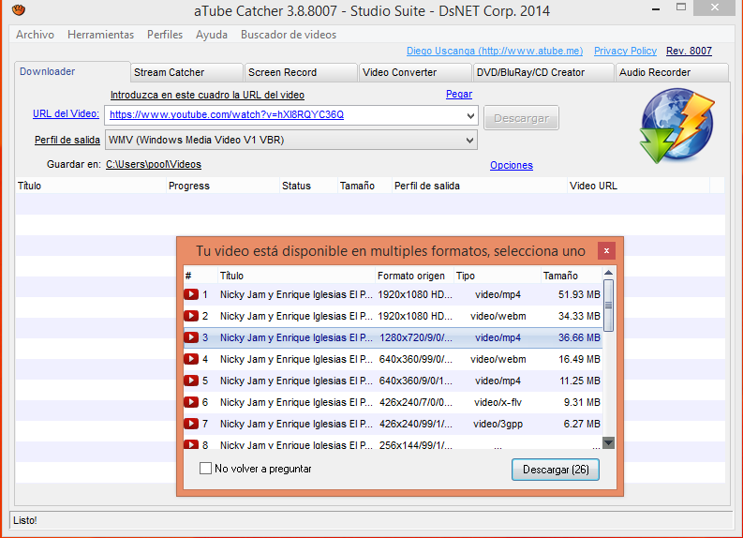Switch to the Audio Recorder tab
The height and width of the screenshot is (538, 743).
[x=672, y=72]
